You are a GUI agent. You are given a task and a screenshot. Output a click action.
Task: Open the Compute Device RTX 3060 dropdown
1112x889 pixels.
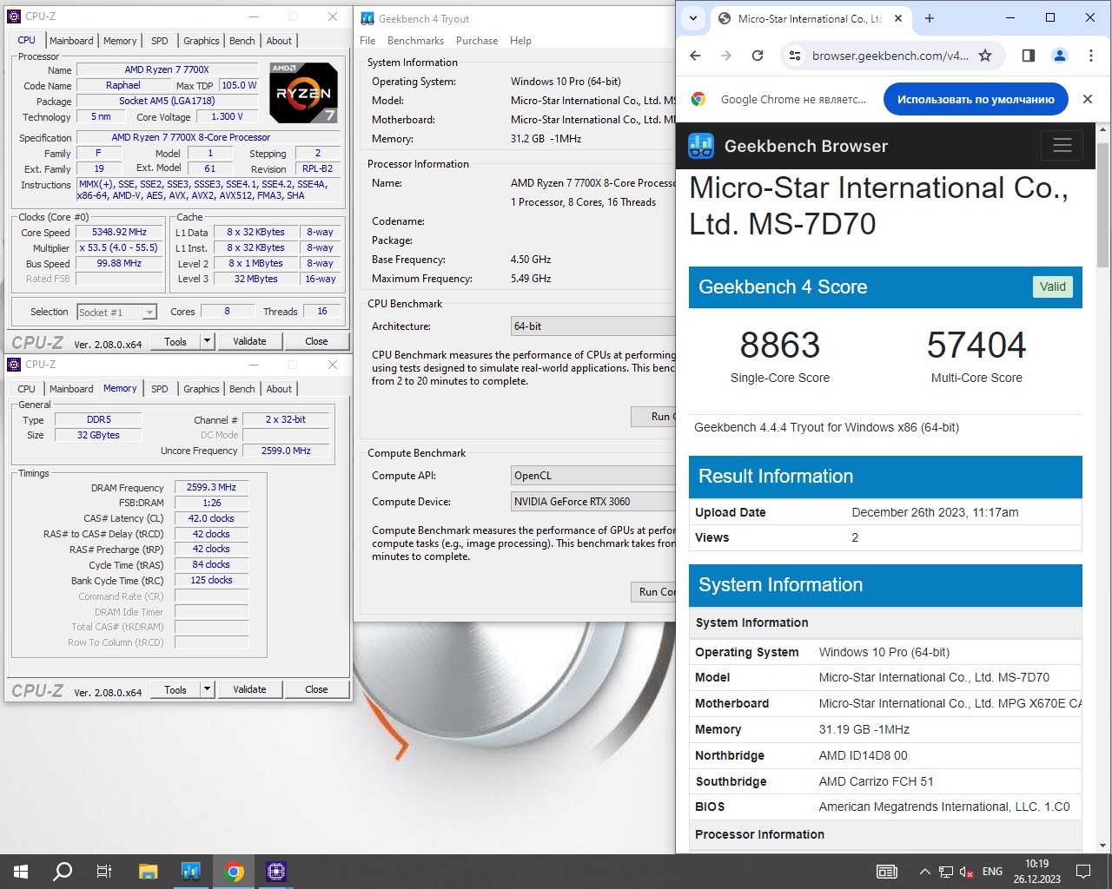coord(593,502)
